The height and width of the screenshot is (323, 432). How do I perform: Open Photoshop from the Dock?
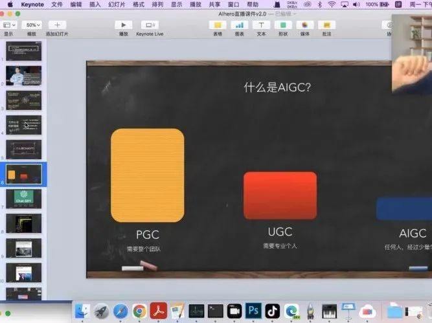pos(253,311)
